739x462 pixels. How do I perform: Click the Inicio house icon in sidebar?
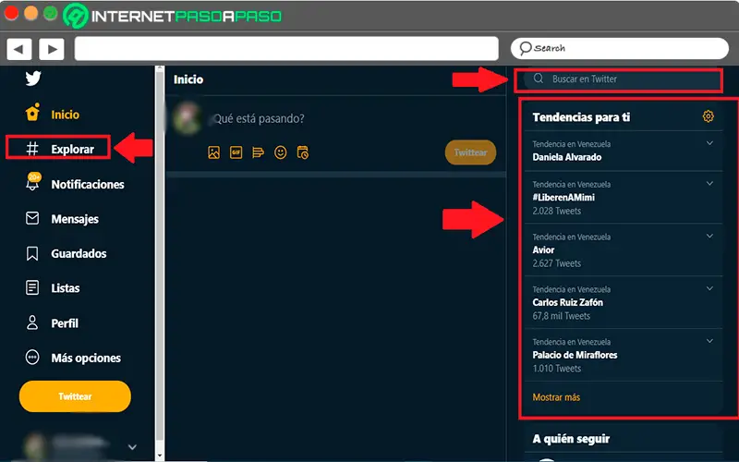click(x=32, y=112)
